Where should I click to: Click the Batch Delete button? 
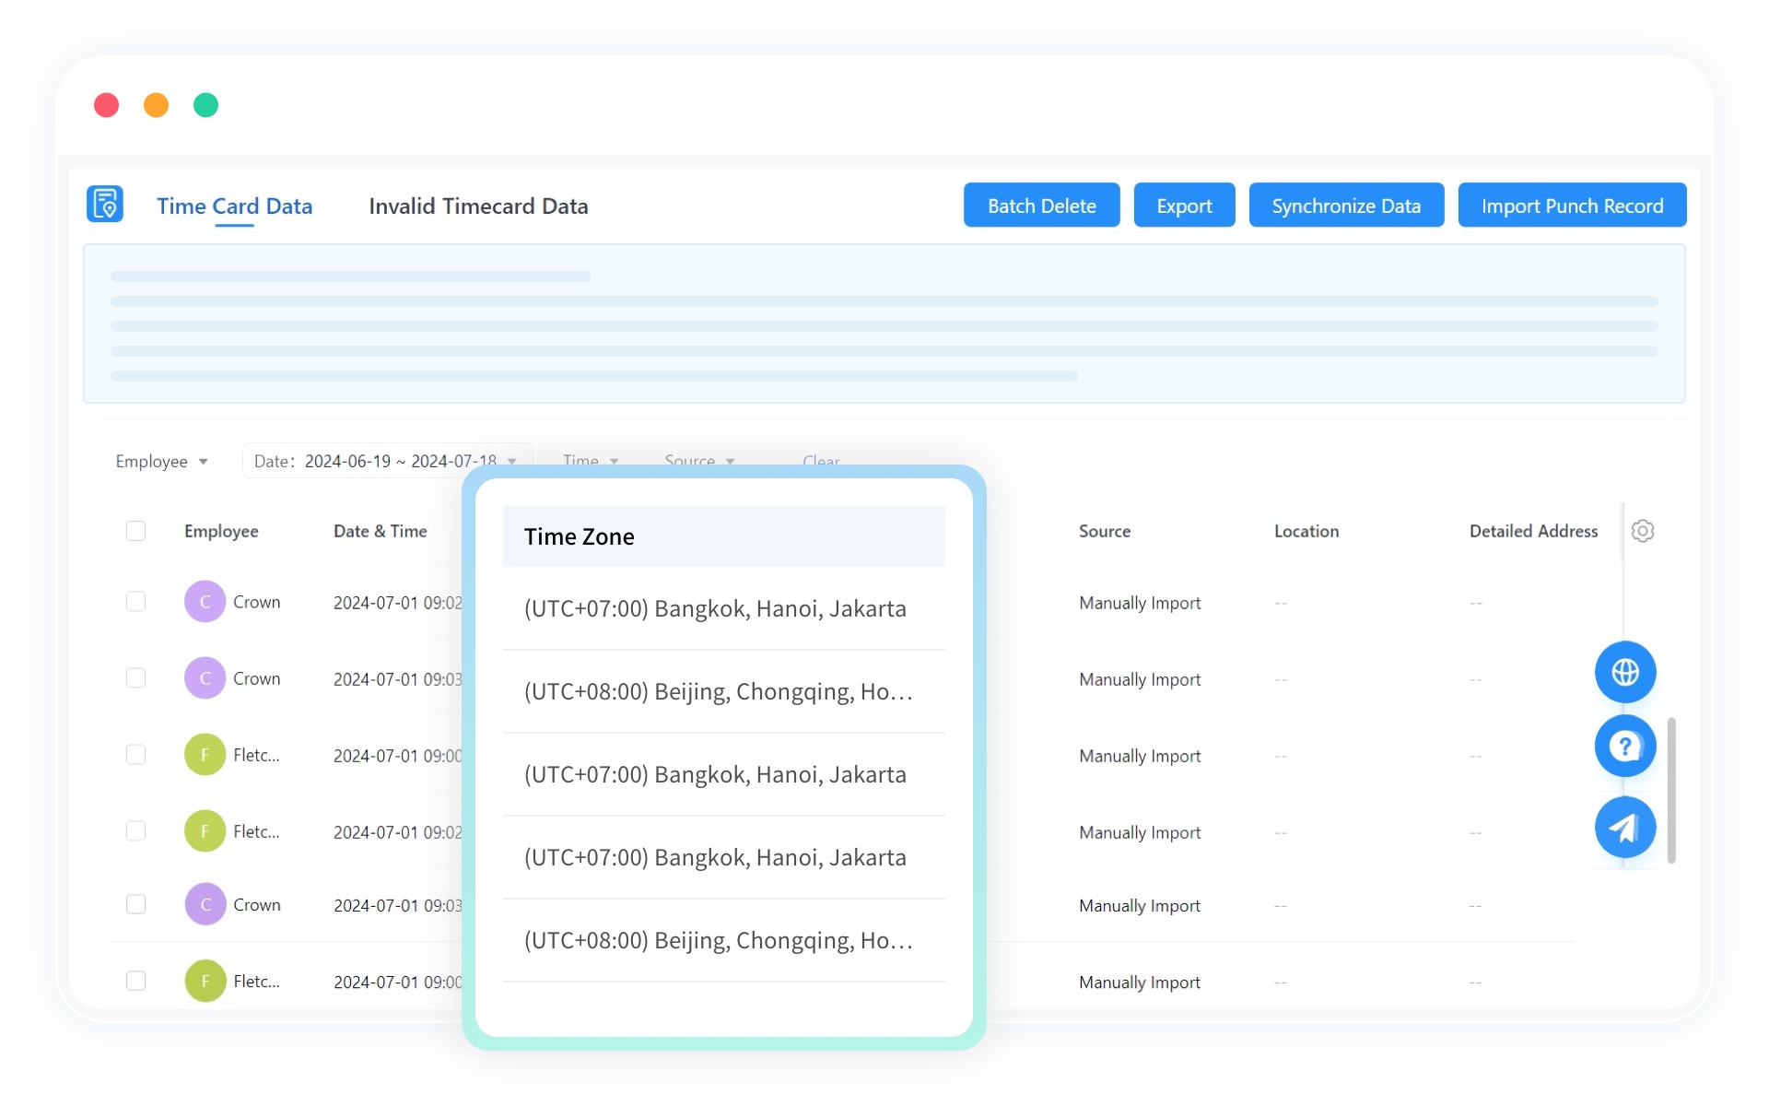point(1041,206)
